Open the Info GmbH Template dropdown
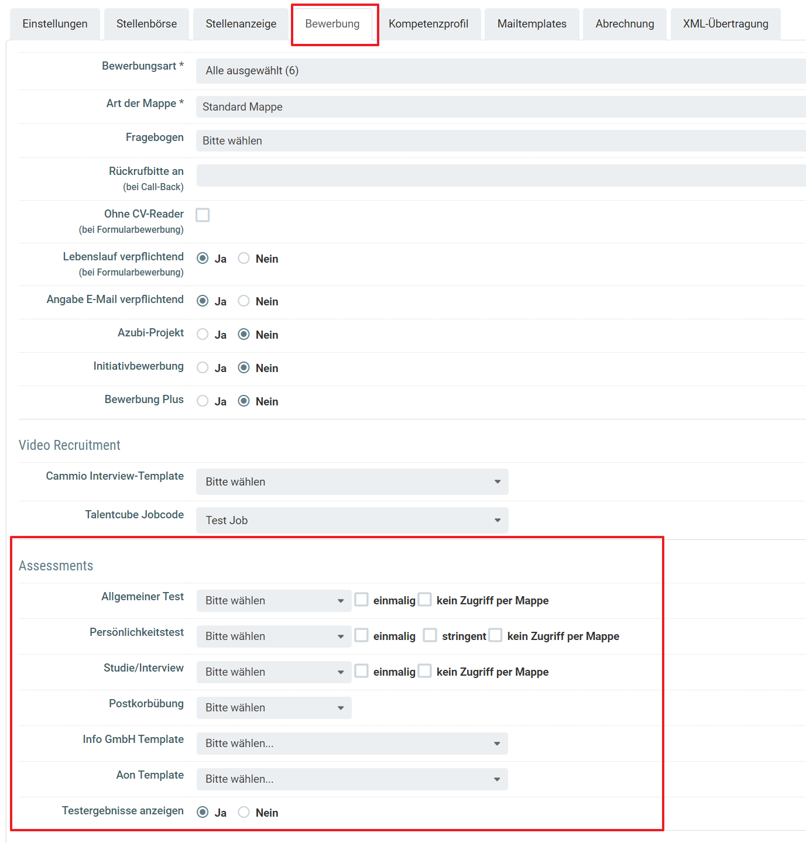This screenshot has height=843, width=806. (352, 744)
